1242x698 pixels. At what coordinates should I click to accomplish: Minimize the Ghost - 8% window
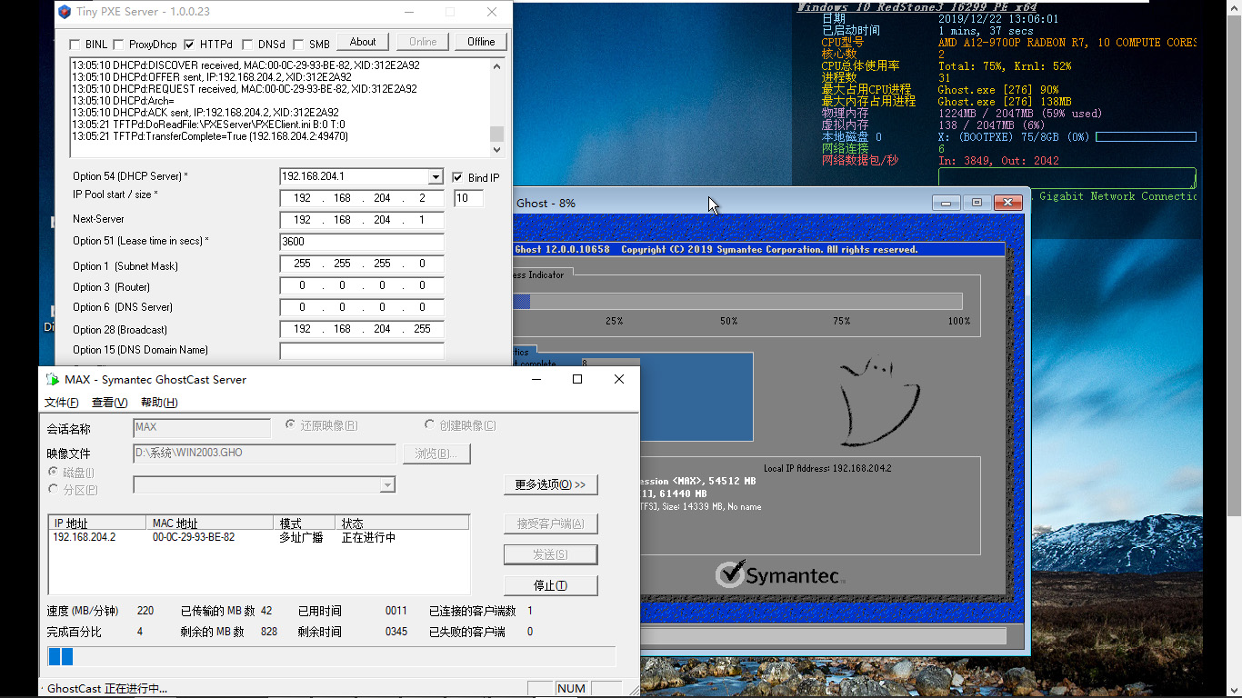946,203
